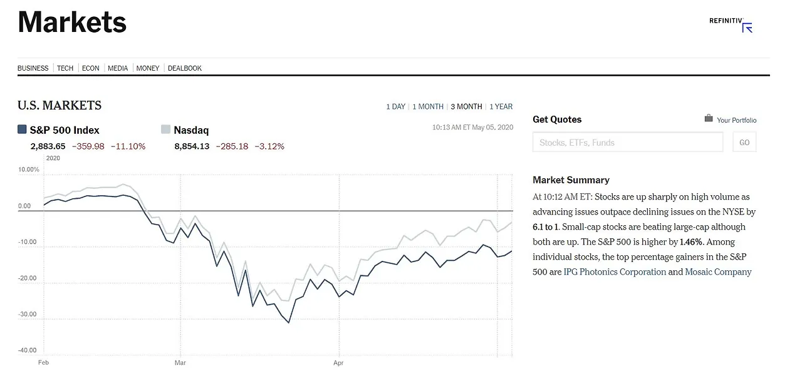Toggle the Nasdaq legend swatch
The height and width of the screenshot is (381, 802).
click(x=165, y=130)
